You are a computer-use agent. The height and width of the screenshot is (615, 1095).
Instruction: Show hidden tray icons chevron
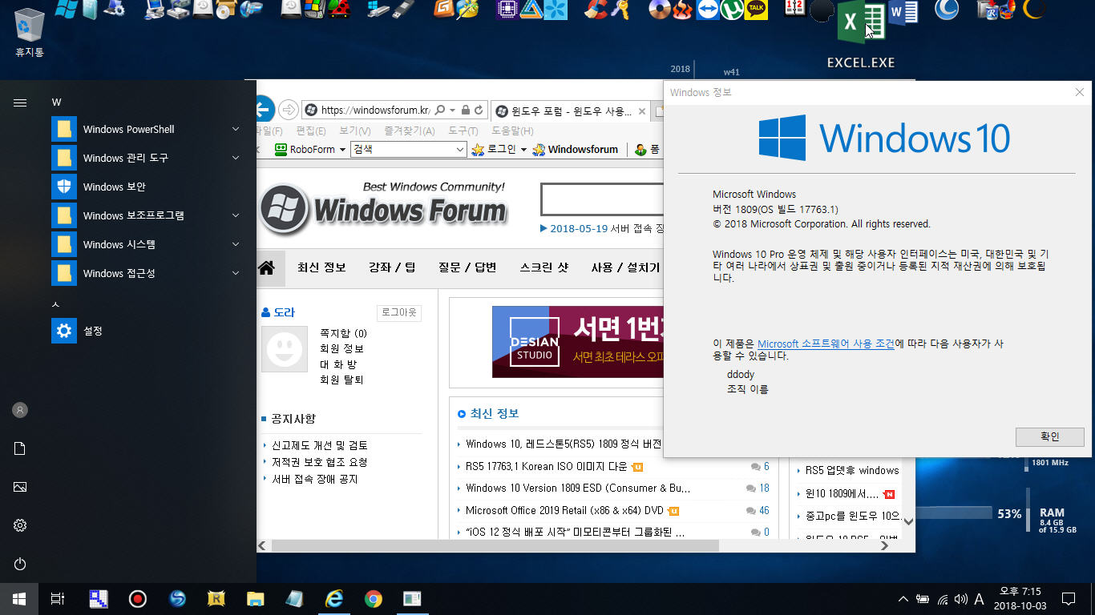click(x=903, y=599)
